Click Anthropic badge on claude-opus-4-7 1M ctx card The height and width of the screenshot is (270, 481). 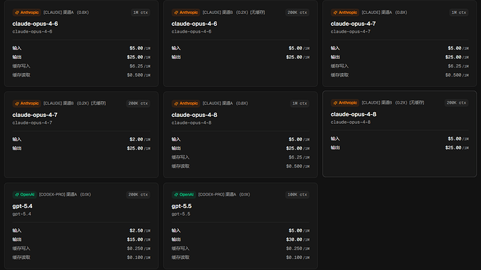coord(345,13)
